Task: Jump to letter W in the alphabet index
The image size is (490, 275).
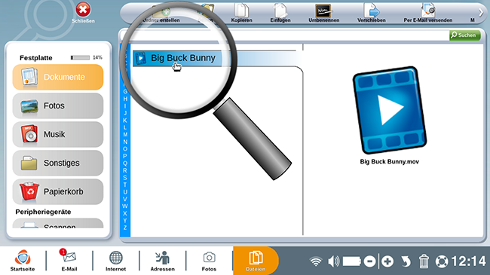Action: point(125,206)
